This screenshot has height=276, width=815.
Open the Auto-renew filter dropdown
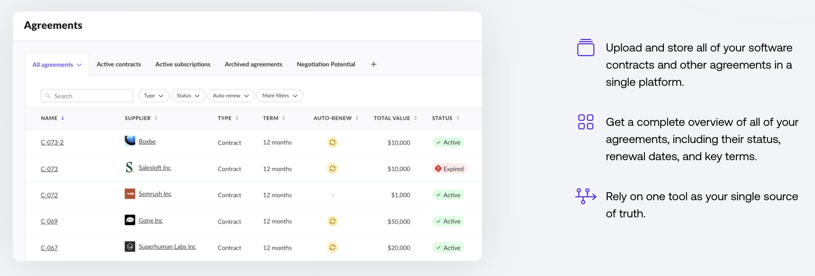pos(231,96)
